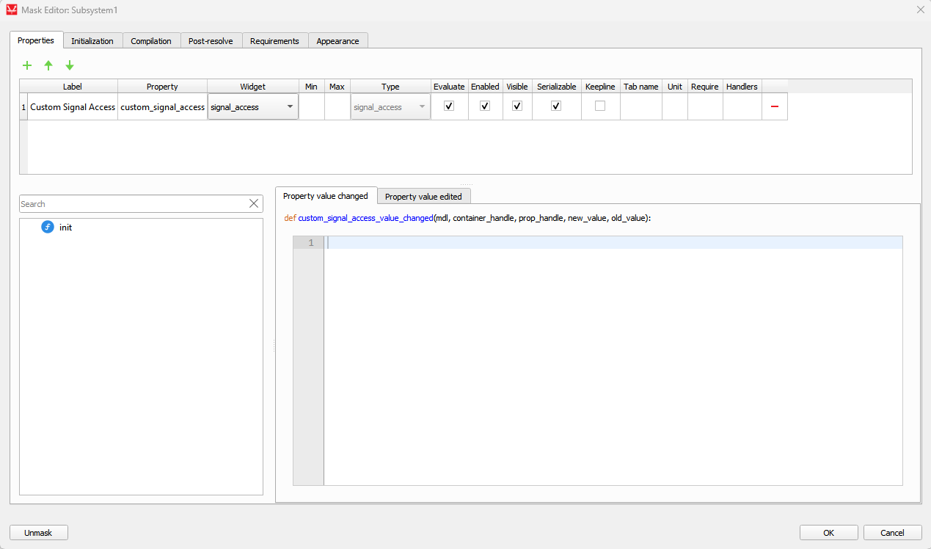Click inside the Search input field

[132, 204]
